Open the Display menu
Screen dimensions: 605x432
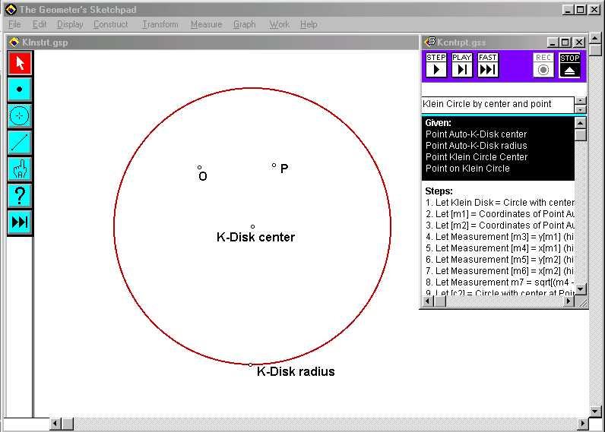click(70, 24)
